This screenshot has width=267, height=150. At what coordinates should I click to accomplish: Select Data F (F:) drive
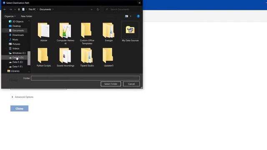pyautogui.click(x=16, y=67)
